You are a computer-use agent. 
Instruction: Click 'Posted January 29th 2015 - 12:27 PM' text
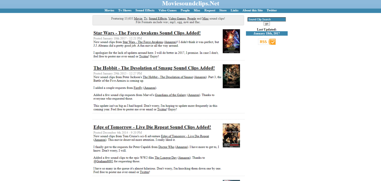(x=118, y=73)
